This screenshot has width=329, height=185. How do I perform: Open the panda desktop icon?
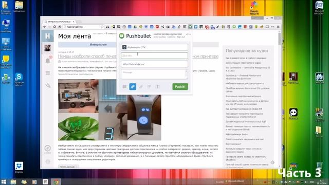(294, 114)
